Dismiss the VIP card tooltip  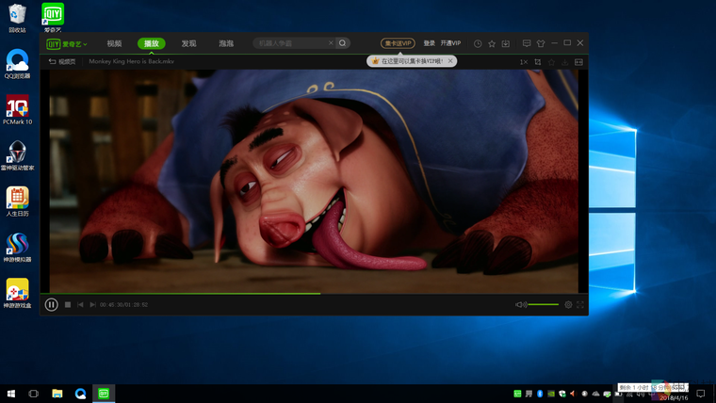coord(450,61)
